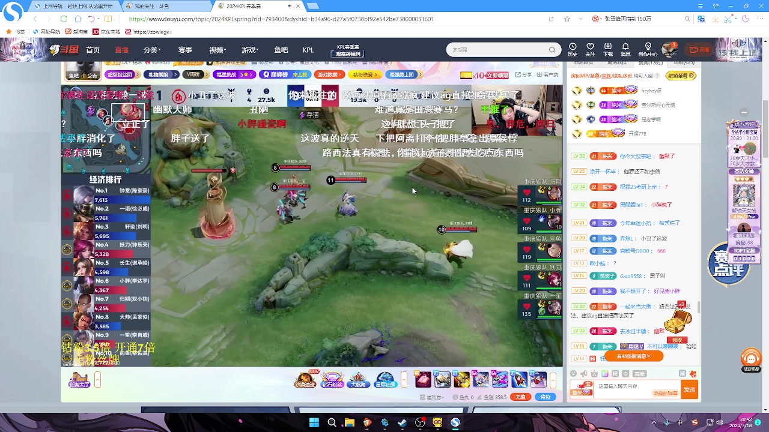Click the Windows Start button on taskbar

pyautogui.click(x=314, y=422)
